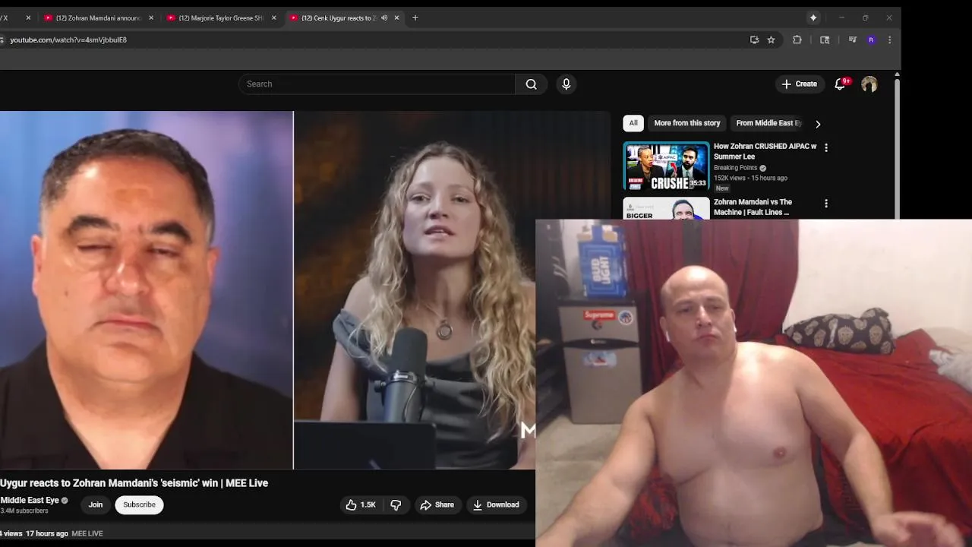This screenshot has width=972, height=547.
Task: Start voice search with the microphone icon
Action: point(566,84)
